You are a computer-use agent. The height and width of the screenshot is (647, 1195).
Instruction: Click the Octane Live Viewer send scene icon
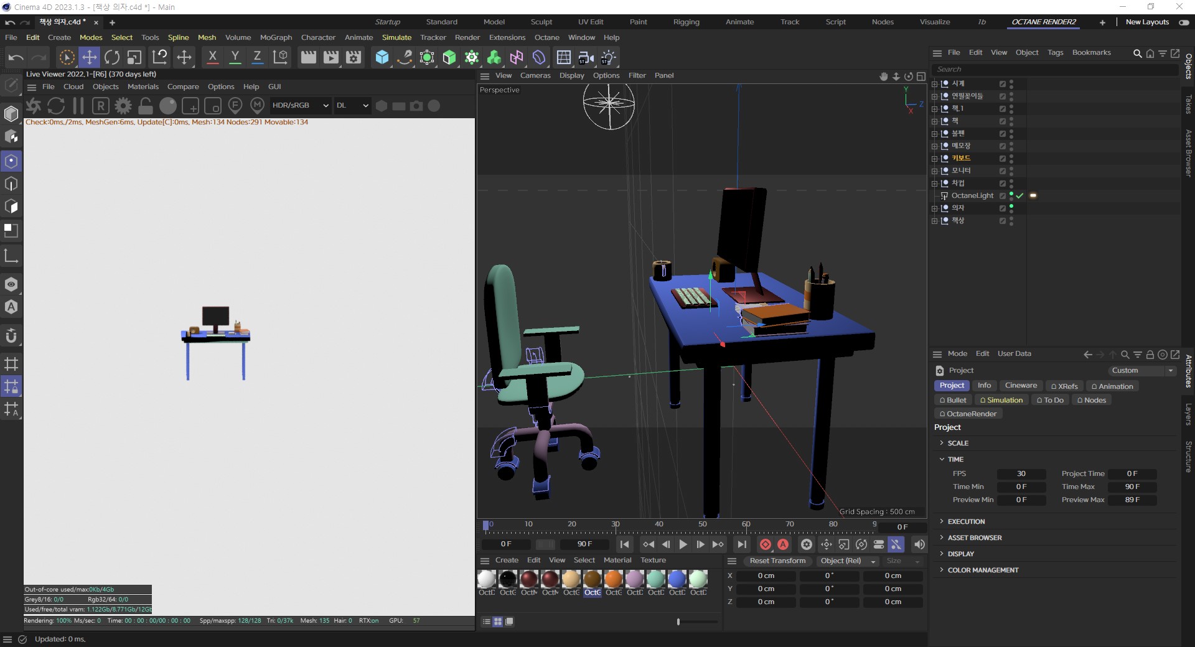pyautogui.click(x=34, y=105)
